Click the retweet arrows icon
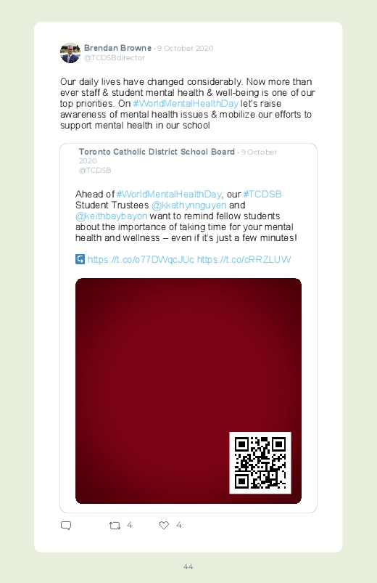377x583 pixels. [115, 526]
